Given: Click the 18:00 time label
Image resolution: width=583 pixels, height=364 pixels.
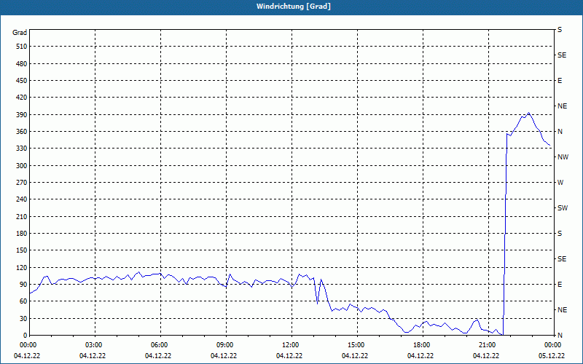Looking at the screenshot, I should [423, 345].
